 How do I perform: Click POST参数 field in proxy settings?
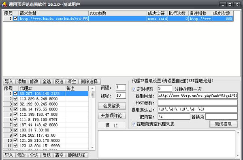(x=198, y=103)
